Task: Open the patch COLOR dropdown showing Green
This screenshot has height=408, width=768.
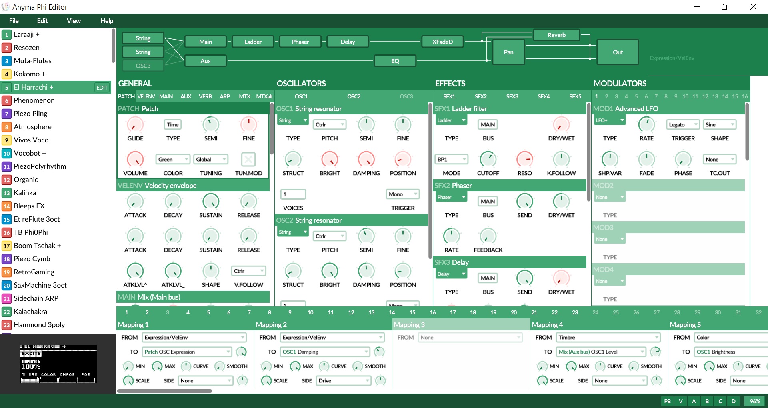Action: [173, 160]
